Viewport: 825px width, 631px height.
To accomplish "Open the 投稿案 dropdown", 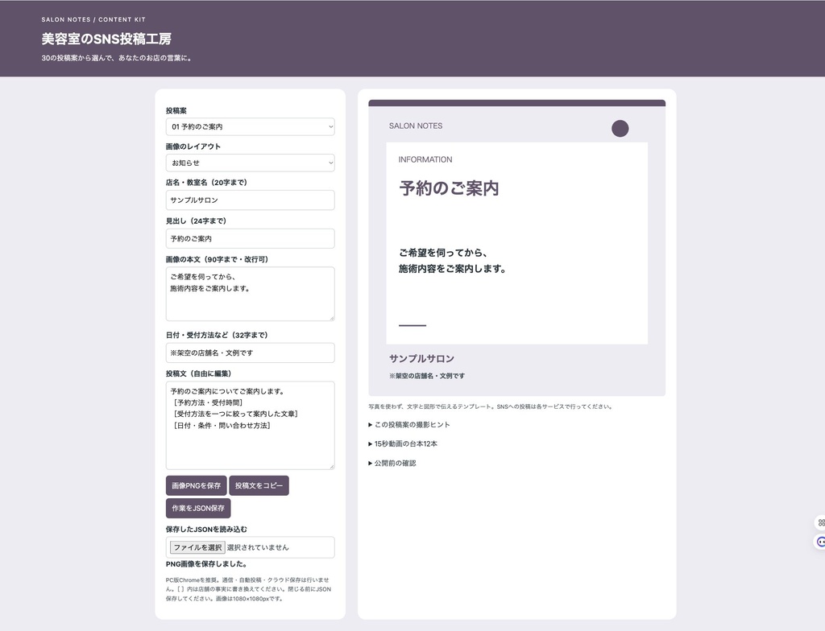I will tap(250, 126).
